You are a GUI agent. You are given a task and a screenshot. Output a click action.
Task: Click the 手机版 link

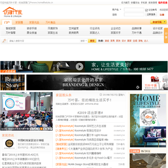[x=144, y=2]
